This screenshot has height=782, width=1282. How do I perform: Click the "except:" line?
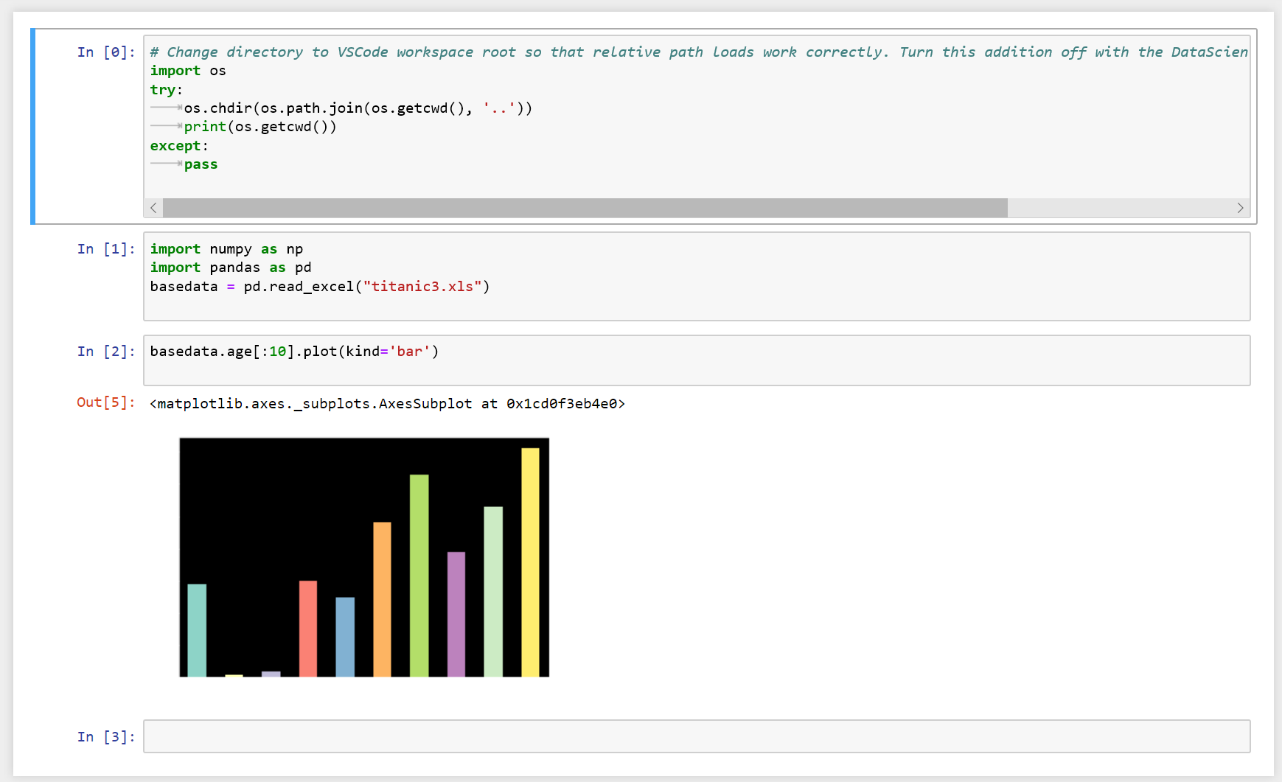[x=179, y=146]
